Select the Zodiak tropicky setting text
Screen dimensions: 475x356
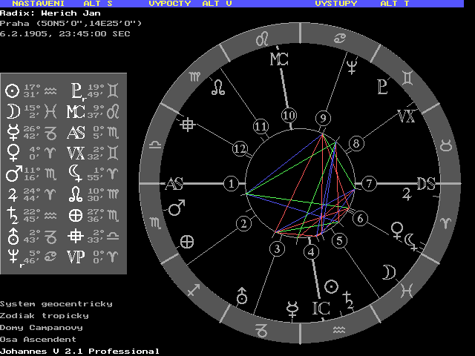click(x=45, y=315)
